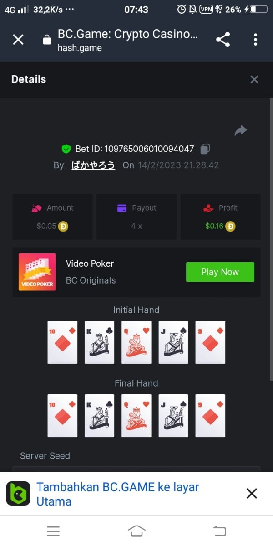Viewport: 273px width, 547px height.
Task: Copy the Bet ID with the copy icon
Action: (205, 149)
